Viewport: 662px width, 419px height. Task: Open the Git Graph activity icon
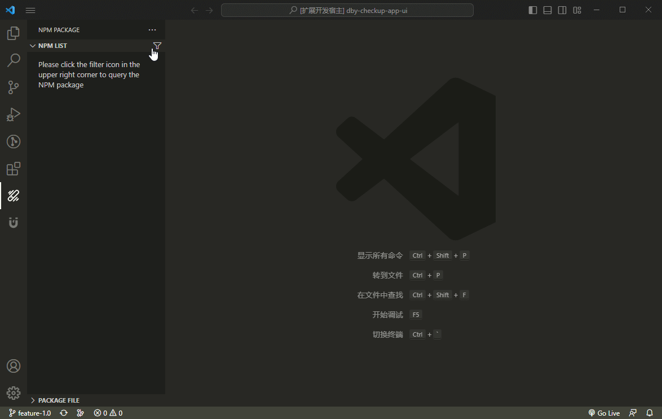[x=14, y=142]
